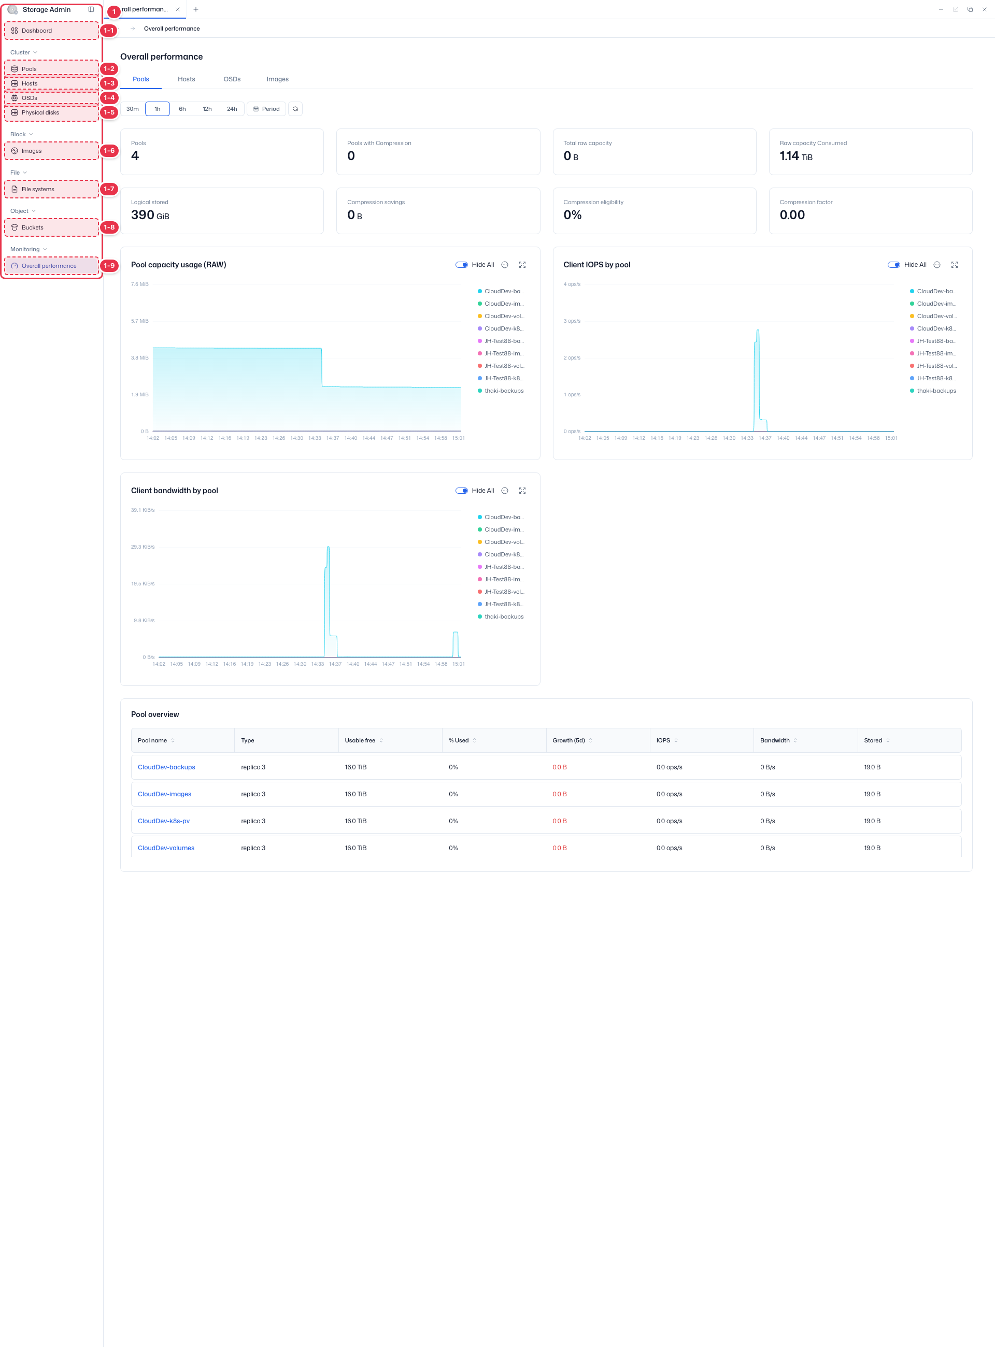
Task: Open the Period date range picker
Action: (x=266, y=109)
